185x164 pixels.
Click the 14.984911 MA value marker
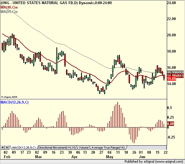coord(175,75)
